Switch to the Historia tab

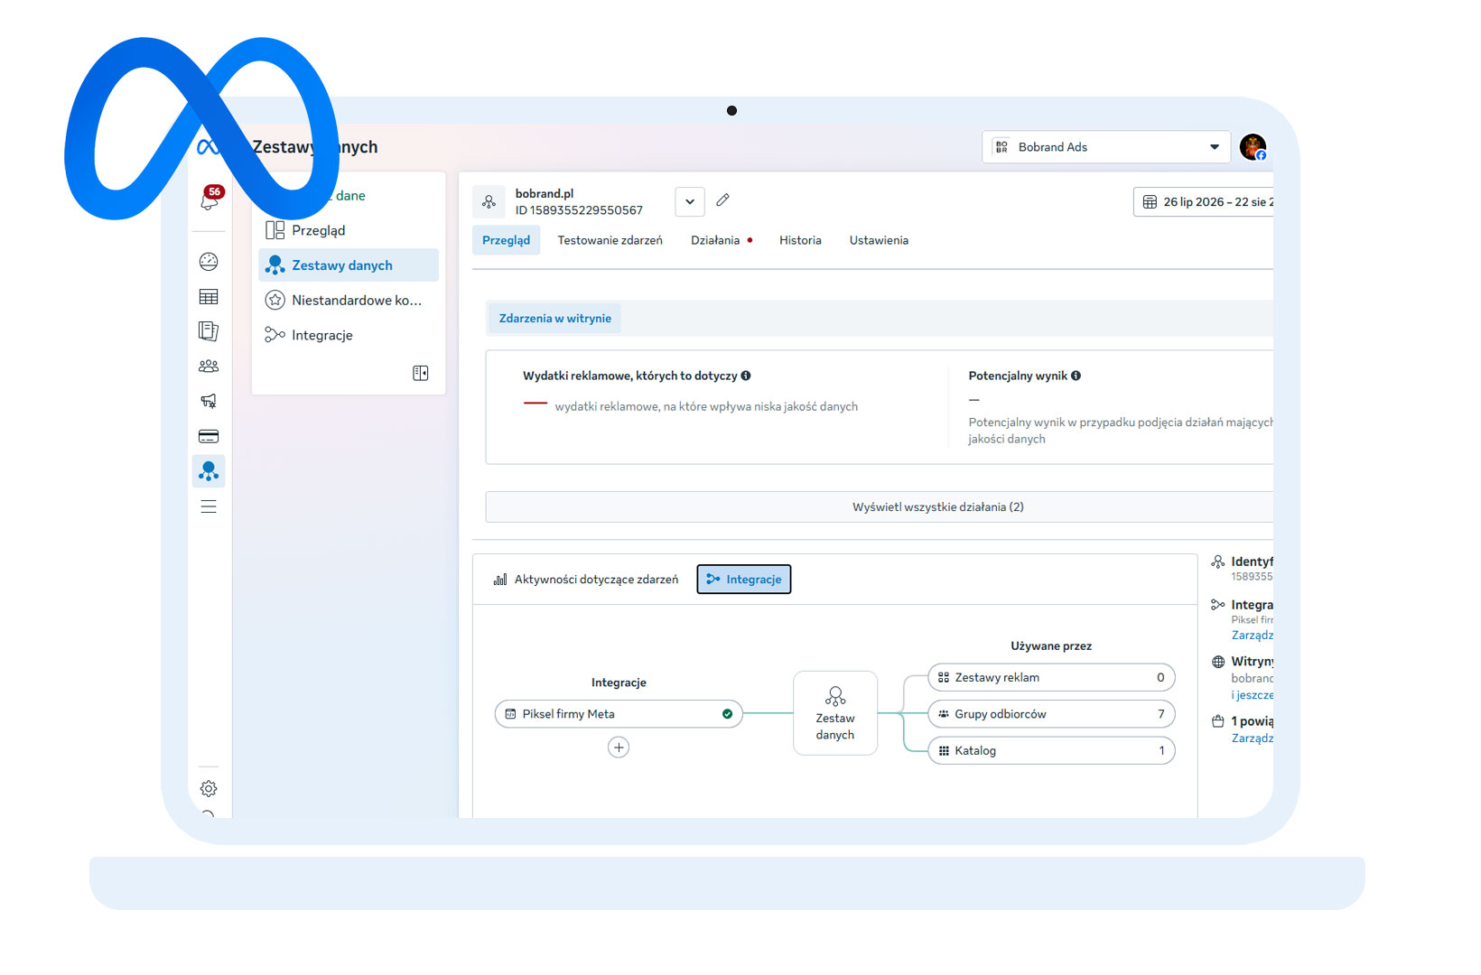(x=800, y=240)
